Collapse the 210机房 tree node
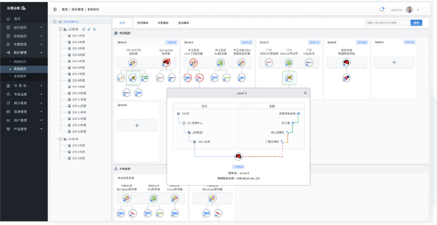The height and width of the screenshot is (225, 437). tap(60, 139)
